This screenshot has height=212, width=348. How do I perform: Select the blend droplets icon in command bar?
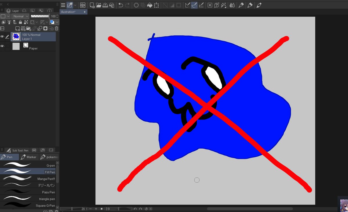(232, 5)
